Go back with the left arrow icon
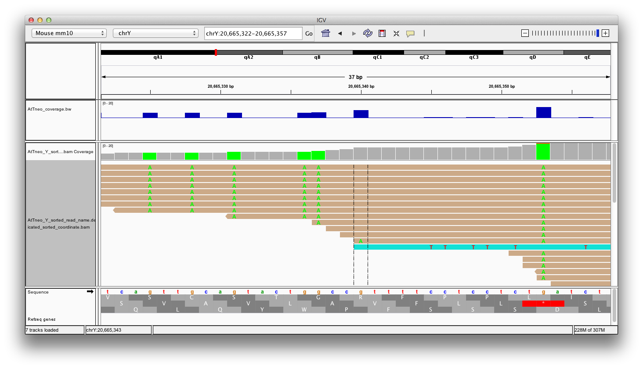This screenshot has width=643, height=369. (340, 33)
